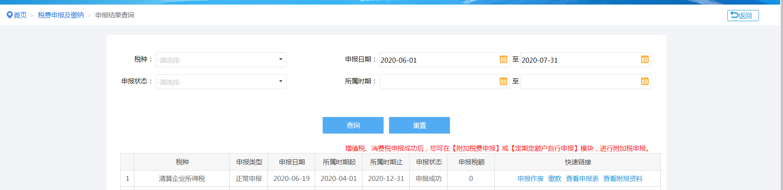
Task: Open calendar for 所属时期 start date
Action: pyautogui.click(x=503, y=81)
